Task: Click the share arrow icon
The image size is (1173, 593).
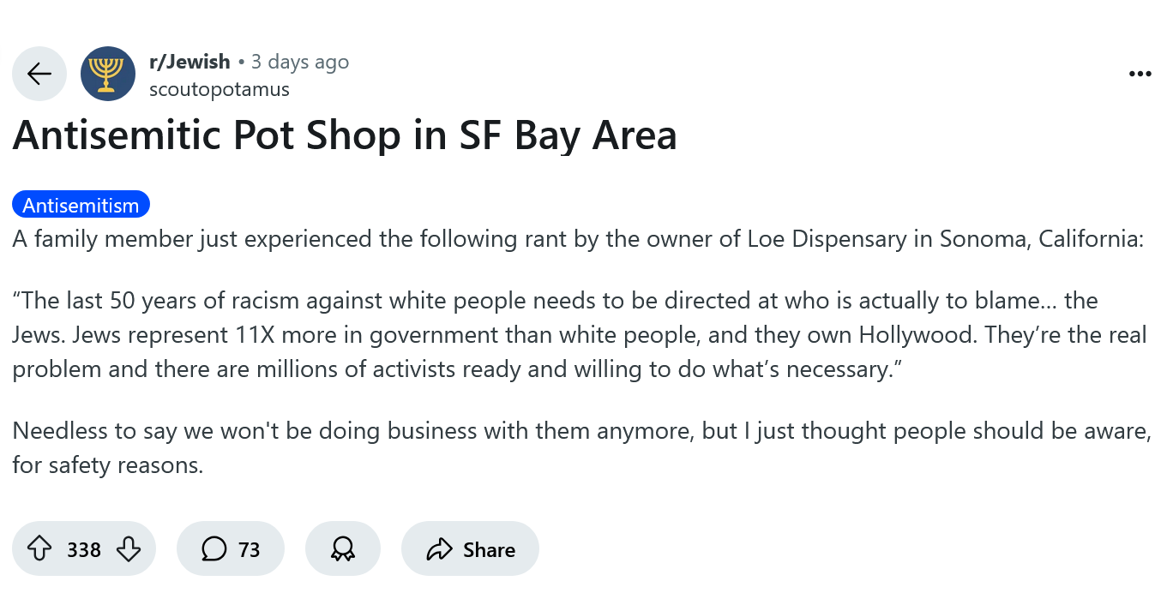Action: (439, 548)
